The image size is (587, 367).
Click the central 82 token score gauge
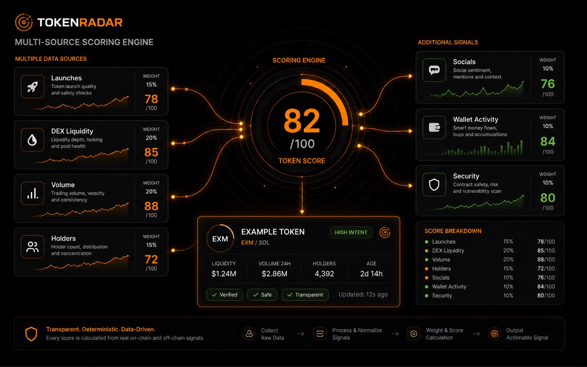302,126
